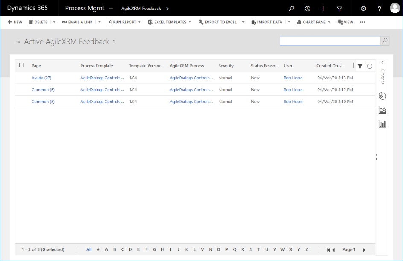Click the NEW record button
The image size is (403, 261).
coord(15,22)
